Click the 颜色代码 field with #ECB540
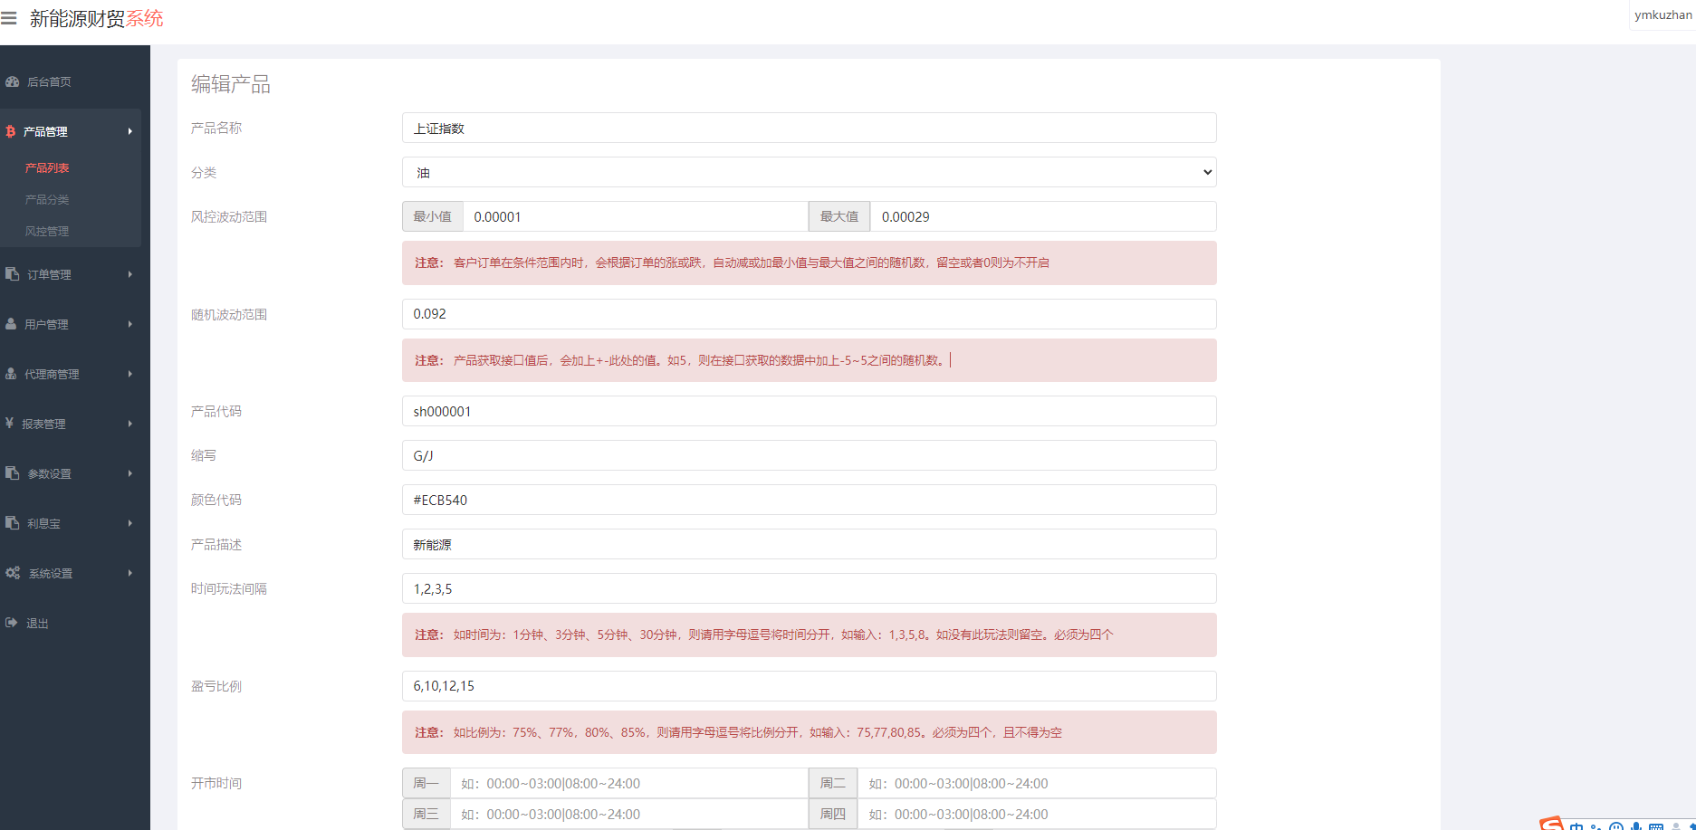The width and height of the screenshot is (1696, 830). click(x=808, y=501)
